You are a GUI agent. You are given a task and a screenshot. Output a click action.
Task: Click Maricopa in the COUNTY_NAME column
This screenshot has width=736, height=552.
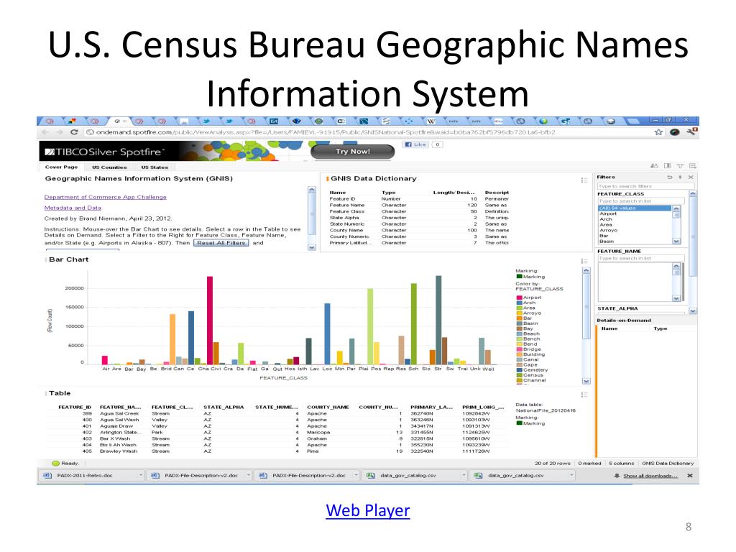tap(318, 432)
